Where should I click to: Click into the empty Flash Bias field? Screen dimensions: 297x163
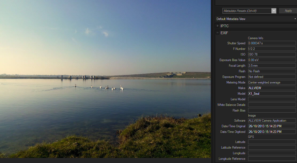tap(272, 110)
